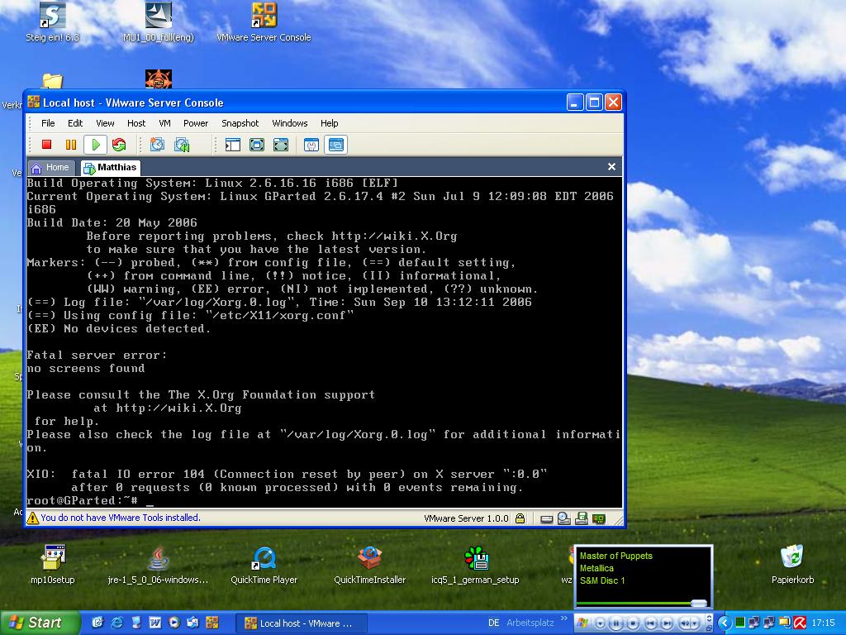
Task: Open the View menu
Action: coord(105,123)
